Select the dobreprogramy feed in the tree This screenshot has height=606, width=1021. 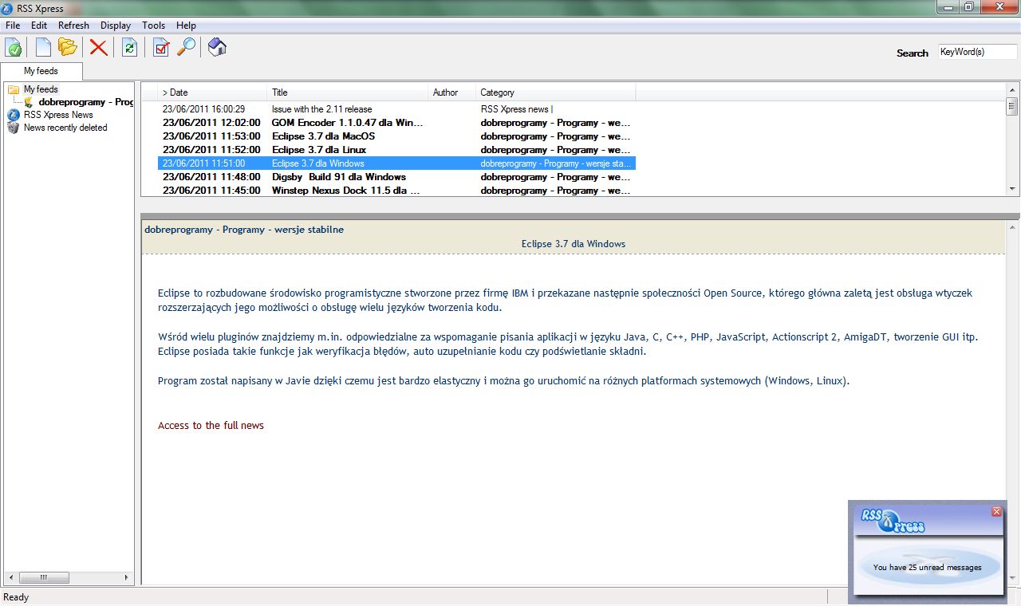click(x=86, y=102)
